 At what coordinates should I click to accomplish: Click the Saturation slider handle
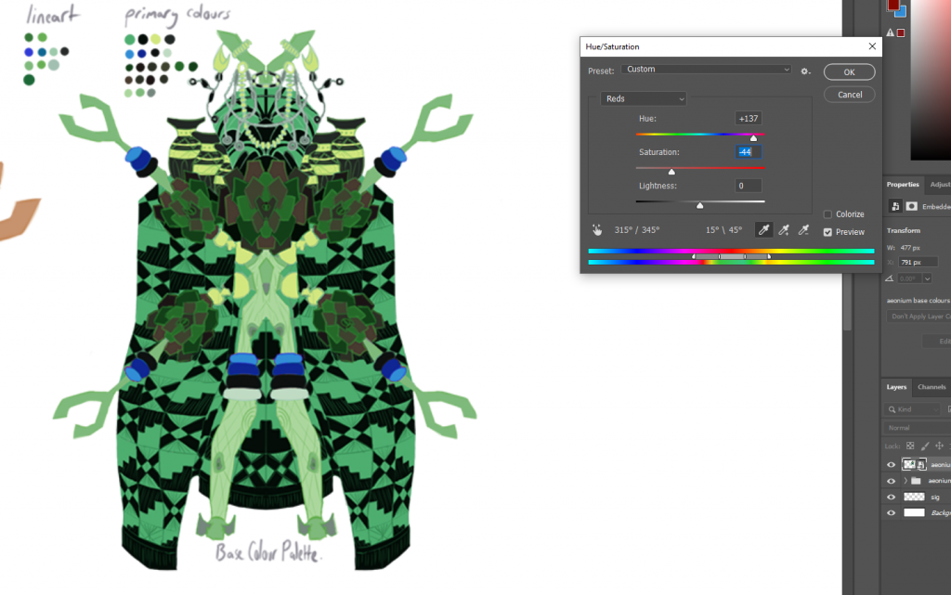point(671,172)
